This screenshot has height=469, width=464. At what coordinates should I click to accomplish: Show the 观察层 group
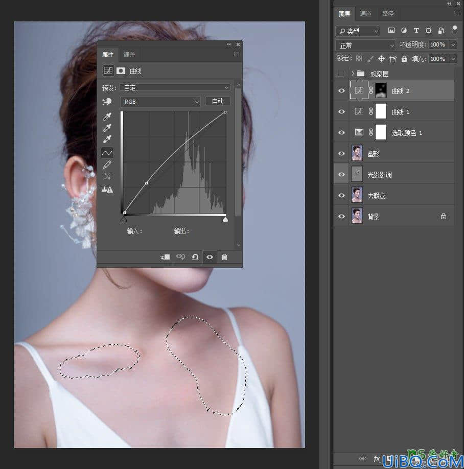[x=341, y=74]
